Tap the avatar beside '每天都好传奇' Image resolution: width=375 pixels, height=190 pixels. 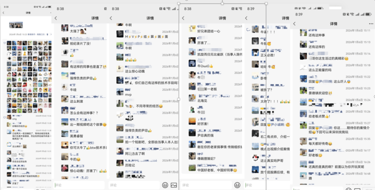pos(303,141)
